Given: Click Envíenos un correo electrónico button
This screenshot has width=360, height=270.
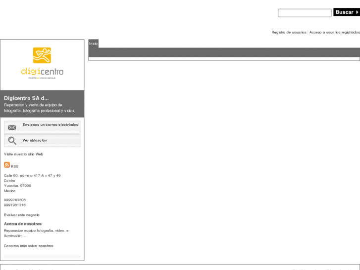Looking at the screenshot, I should click(x=42, y=127).
